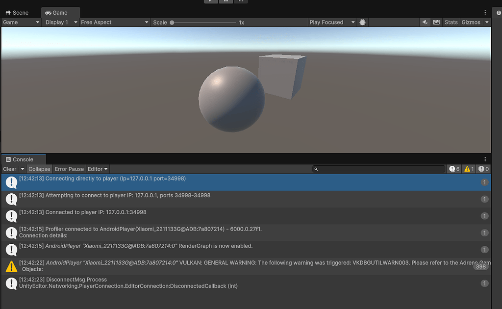The width and height of the screenshot is (502, 309).
Task: Mute audio in the Game view
Action: tap(425, 22)
